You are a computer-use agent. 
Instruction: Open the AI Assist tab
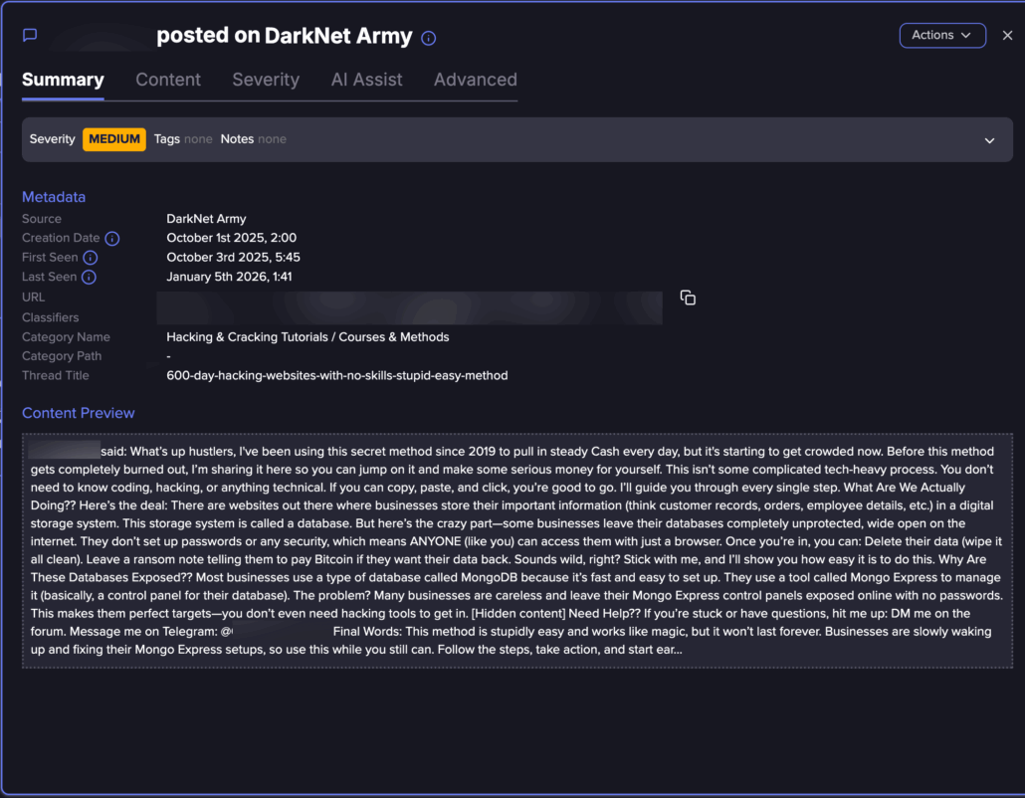366,80
